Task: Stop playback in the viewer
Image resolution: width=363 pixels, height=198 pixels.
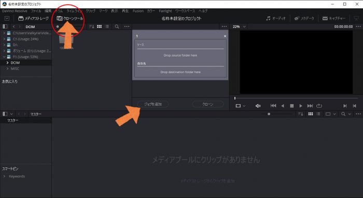Action: [x=291, y=106]
